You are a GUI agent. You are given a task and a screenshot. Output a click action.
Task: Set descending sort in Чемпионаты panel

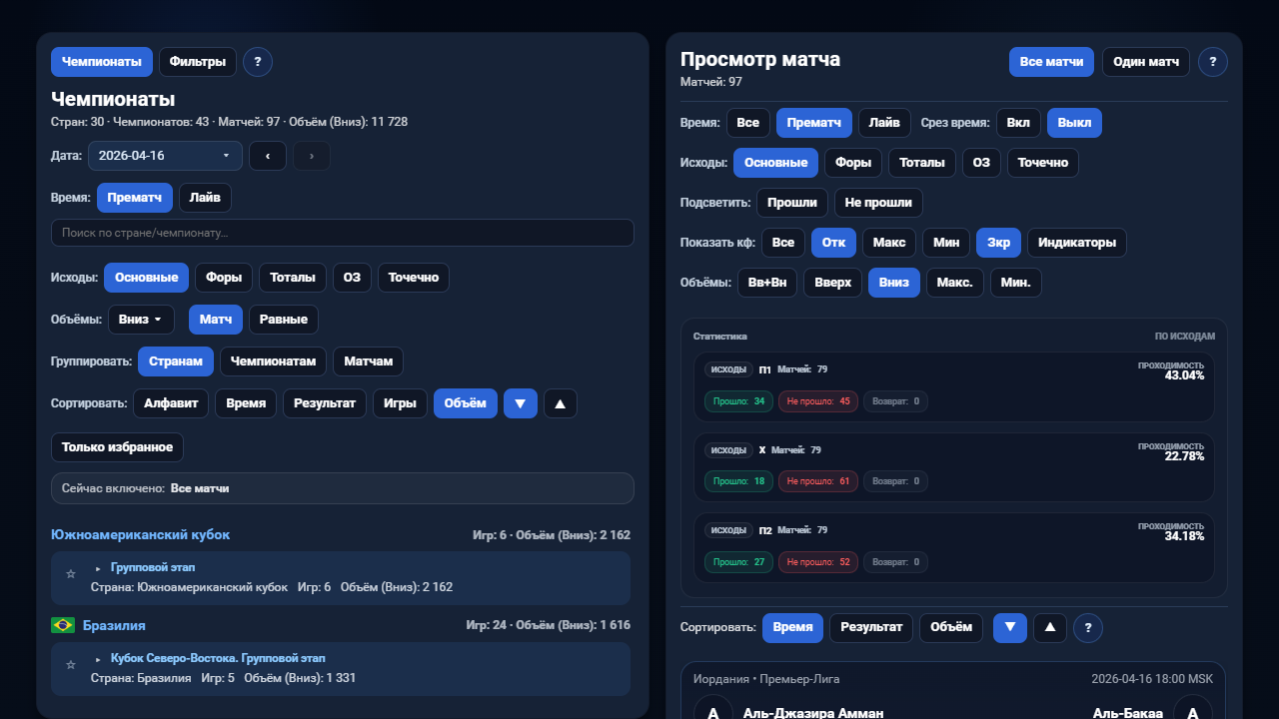click(x=521, y=403)
